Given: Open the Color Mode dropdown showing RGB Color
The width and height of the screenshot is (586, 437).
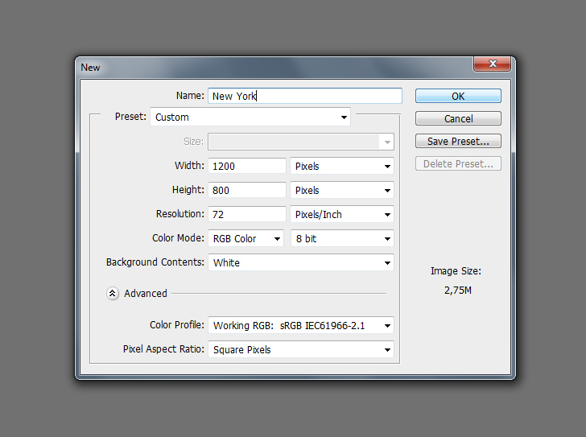Looking at the screenshot, I should click(x=246, y=239).
